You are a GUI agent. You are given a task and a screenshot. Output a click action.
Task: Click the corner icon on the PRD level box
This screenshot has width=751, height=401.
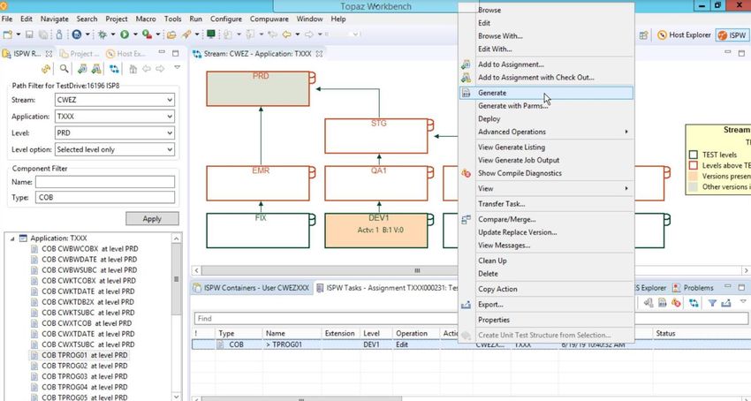[x=312, y=78]
